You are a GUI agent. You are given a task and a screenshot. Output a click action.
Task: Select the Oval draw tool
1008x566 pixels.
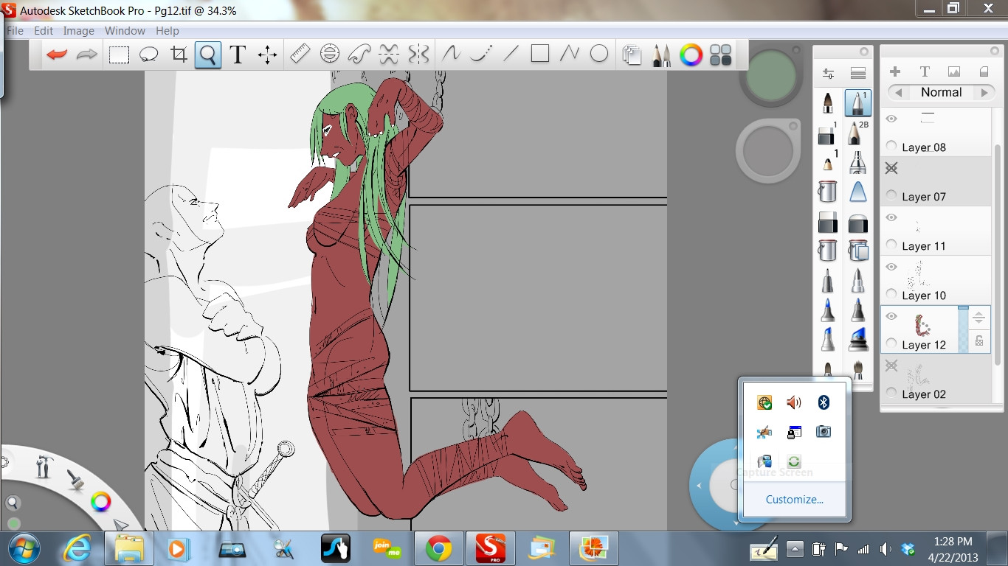(x=599, y=54)
